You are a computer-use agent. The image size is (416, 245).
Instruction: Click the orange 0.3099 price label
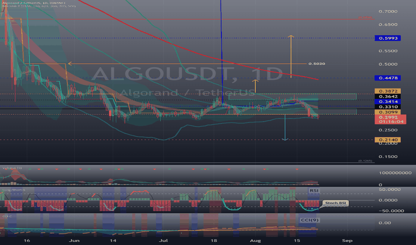(x=387, y=112)
